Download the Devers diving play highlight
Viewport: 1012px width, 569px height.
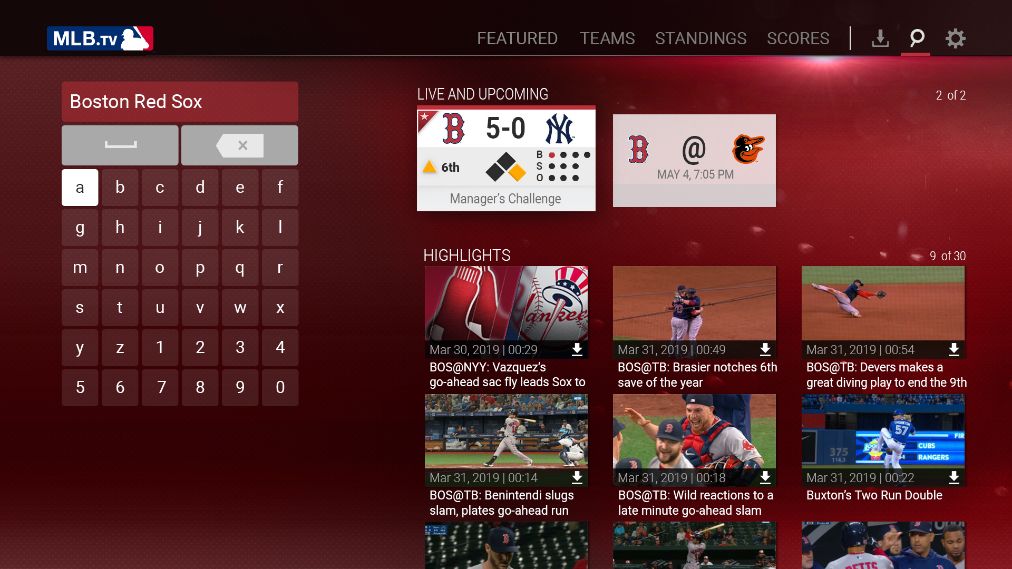pyautogui.click(x=954, y=349)
